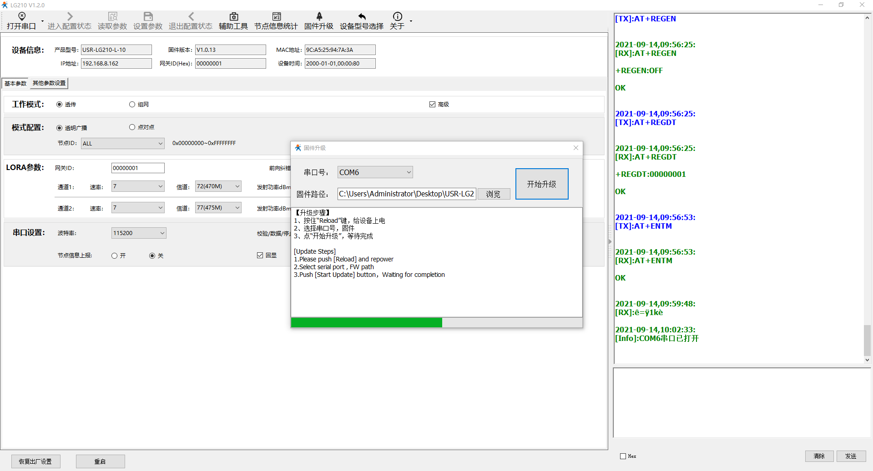Uncheck the 高级 (advanced) checkbox
This screenshot has height=471, width=873.
click(432, 105)
